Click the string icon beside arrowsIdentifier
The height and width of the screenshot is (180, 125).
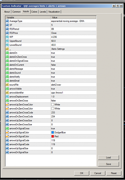[7, 93]
